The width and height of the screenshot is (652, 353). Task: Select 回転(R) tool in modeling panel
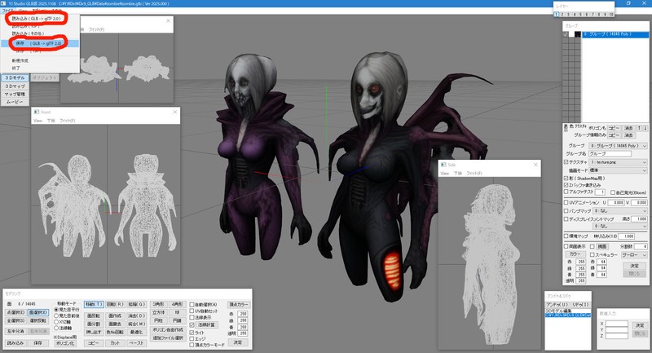tap(115, 304)
